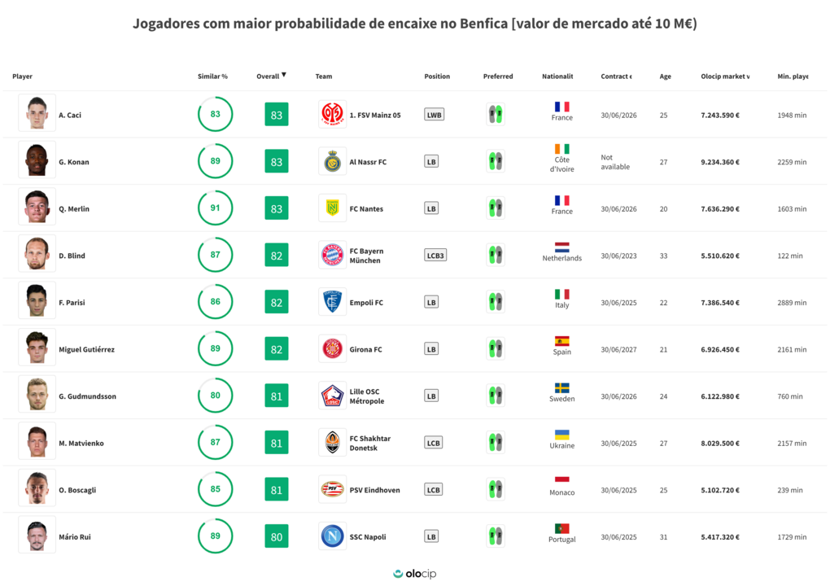Sort by the Similar % column header
830x586 pixels.
click(x=212, y=77)
